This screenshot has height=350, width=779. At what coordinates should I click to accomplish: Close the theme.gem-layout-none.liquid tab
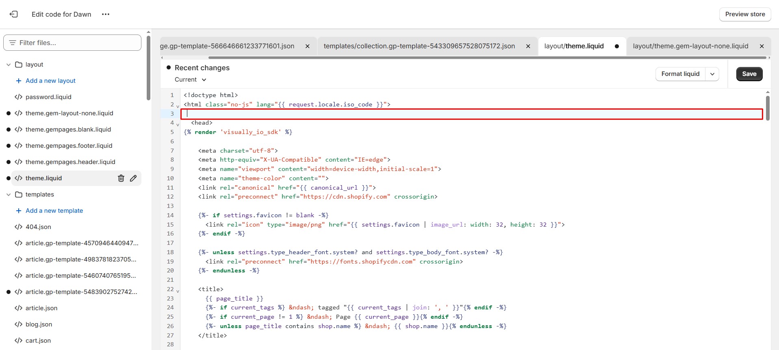click(762, 46)
